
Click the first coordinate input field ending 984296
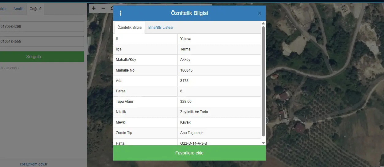[x=42, y=27]
